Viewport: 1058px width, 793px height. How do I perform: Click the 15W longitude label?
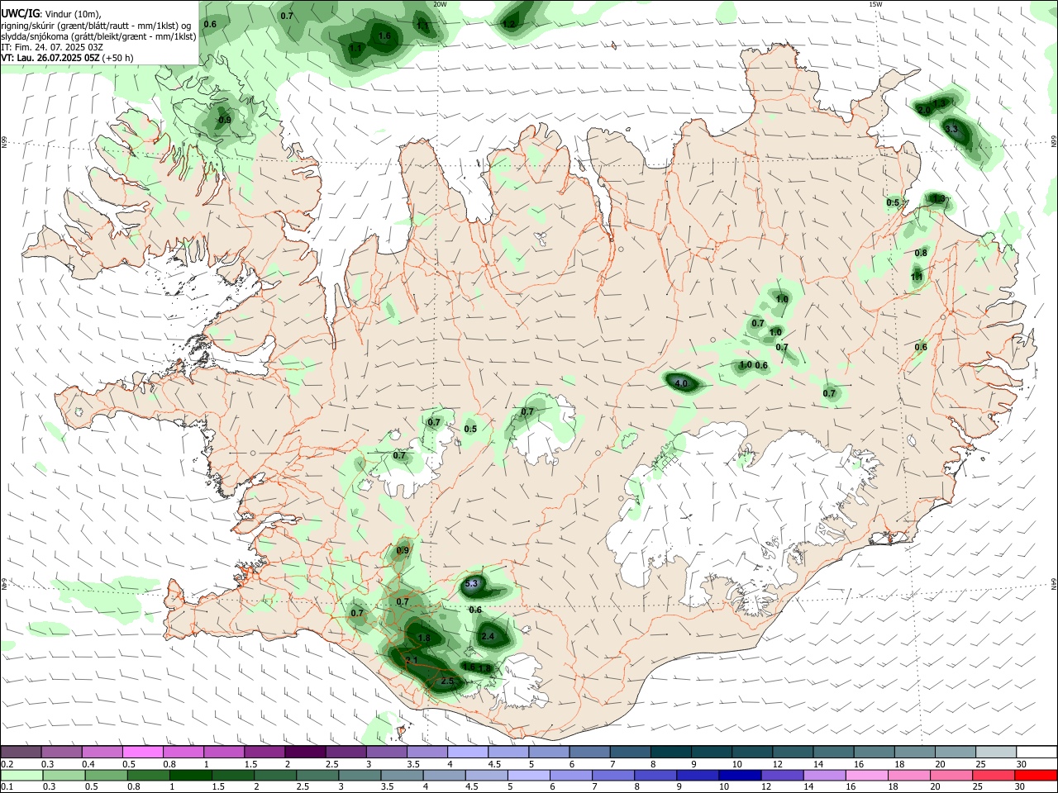pos(876,4)
